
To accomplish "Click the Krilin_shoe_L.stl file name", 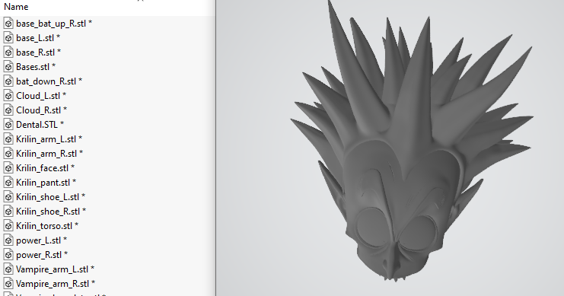I will coord(50,197).
